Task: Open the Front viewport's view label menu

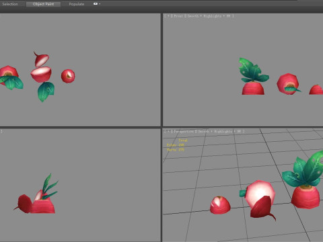Action: click(x=178, y=16)
